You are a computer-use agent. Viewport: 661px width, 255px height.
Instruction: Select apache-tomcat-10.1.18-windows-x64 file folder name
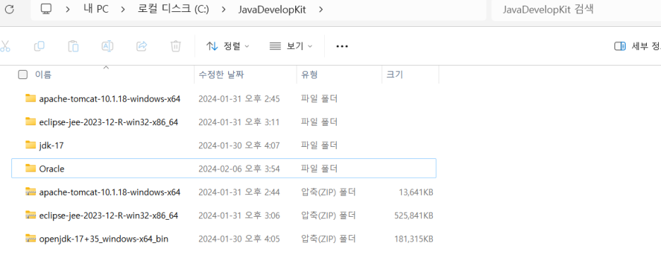click(109, 99)
